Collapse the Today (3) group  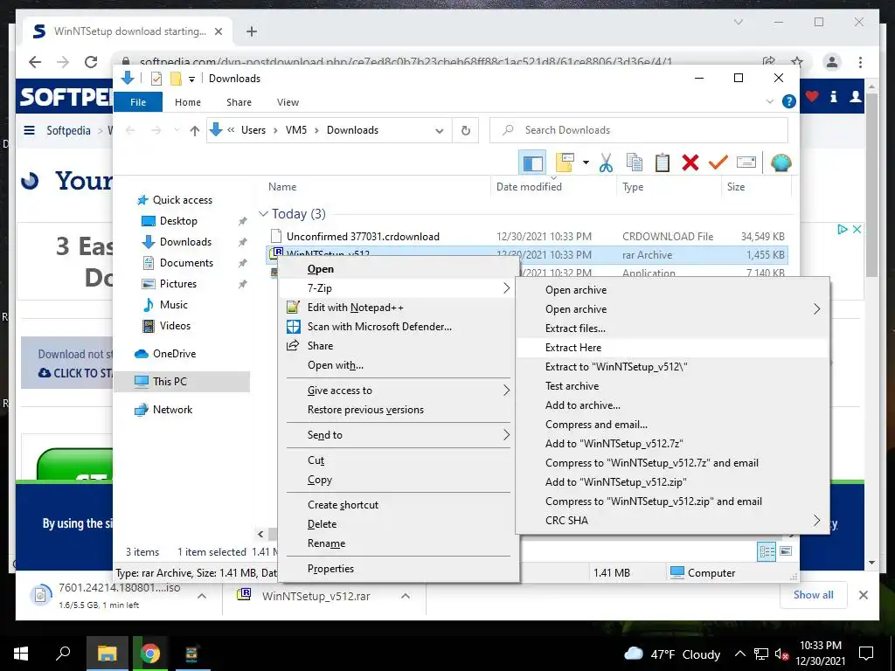pyautogui.click(x=263, y=214)
